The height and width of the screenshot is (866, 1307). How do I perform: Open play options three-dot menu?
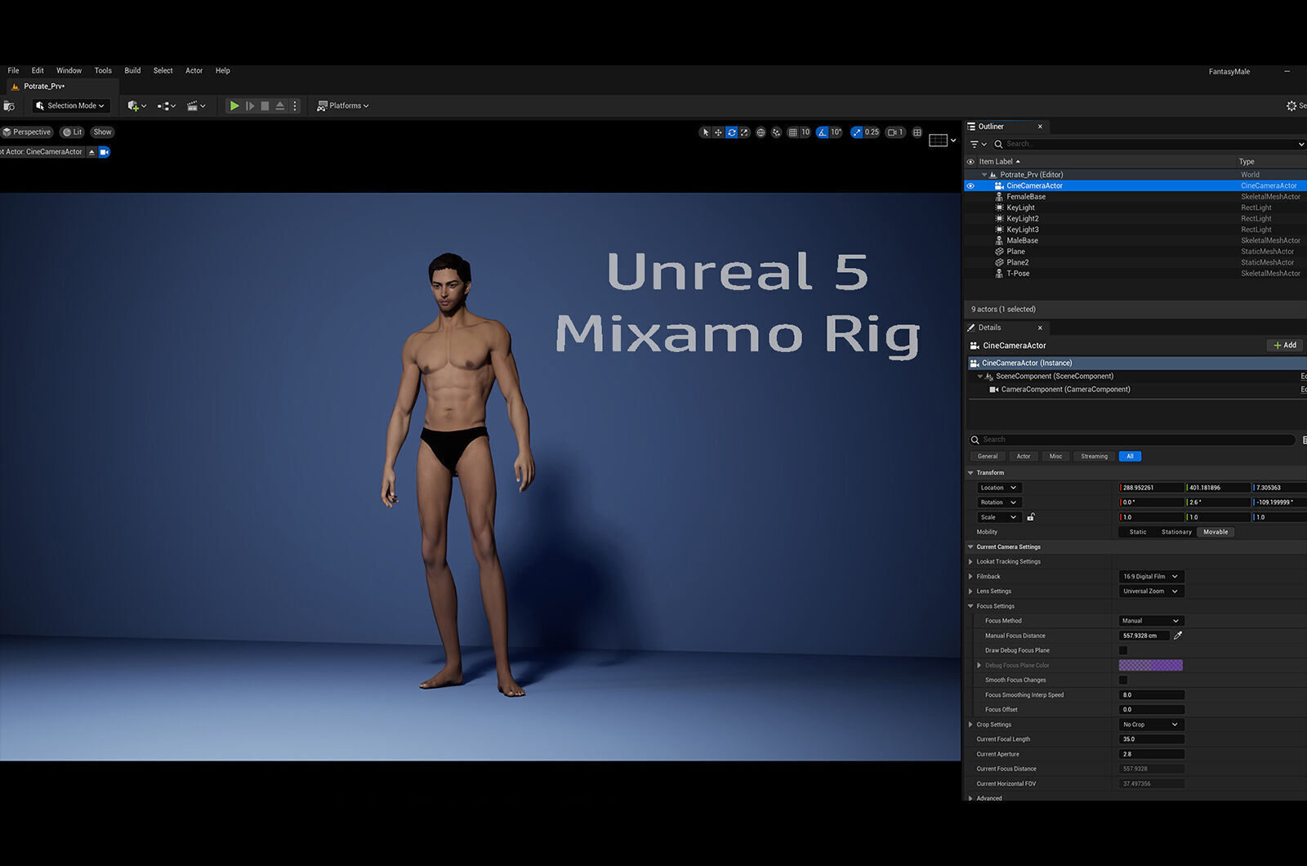pos(295,105)
